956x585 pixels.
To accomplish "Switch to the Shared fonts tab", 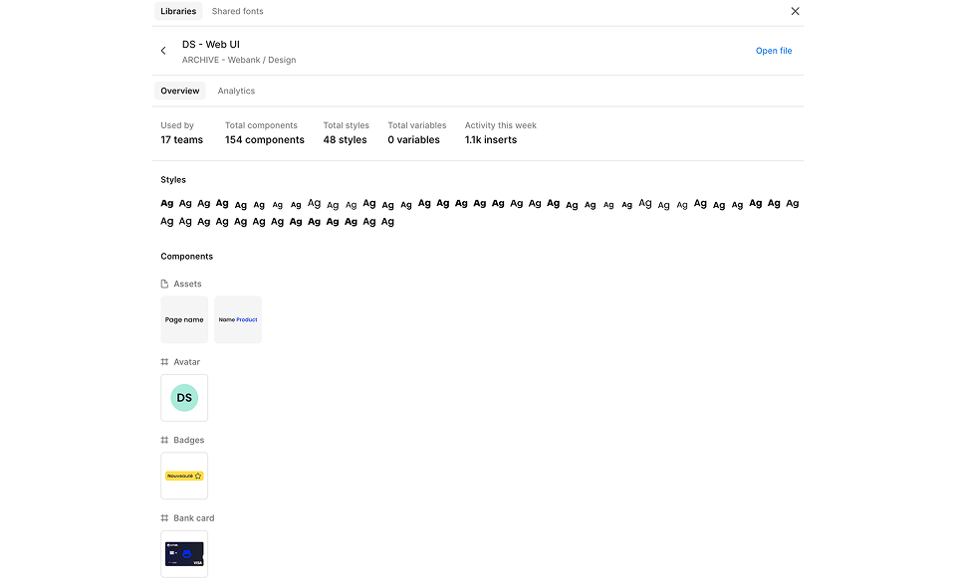I will click(x=237, y=12).
